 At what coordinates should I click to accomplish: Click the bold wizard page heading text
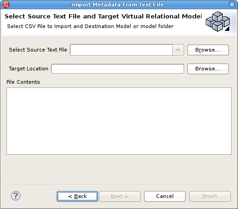click(103, 16)
